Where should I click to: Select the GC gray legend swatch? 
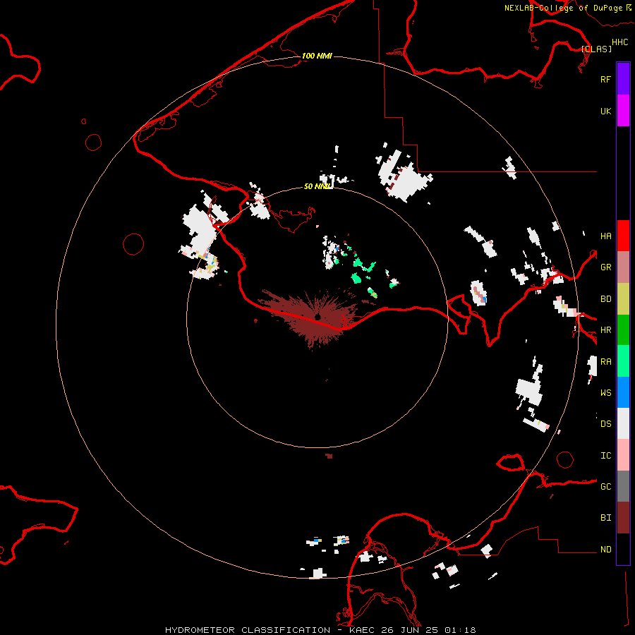pyautogui.click(x=623, y=486)
